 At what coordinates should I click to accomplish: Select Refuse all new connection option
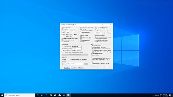95,42
